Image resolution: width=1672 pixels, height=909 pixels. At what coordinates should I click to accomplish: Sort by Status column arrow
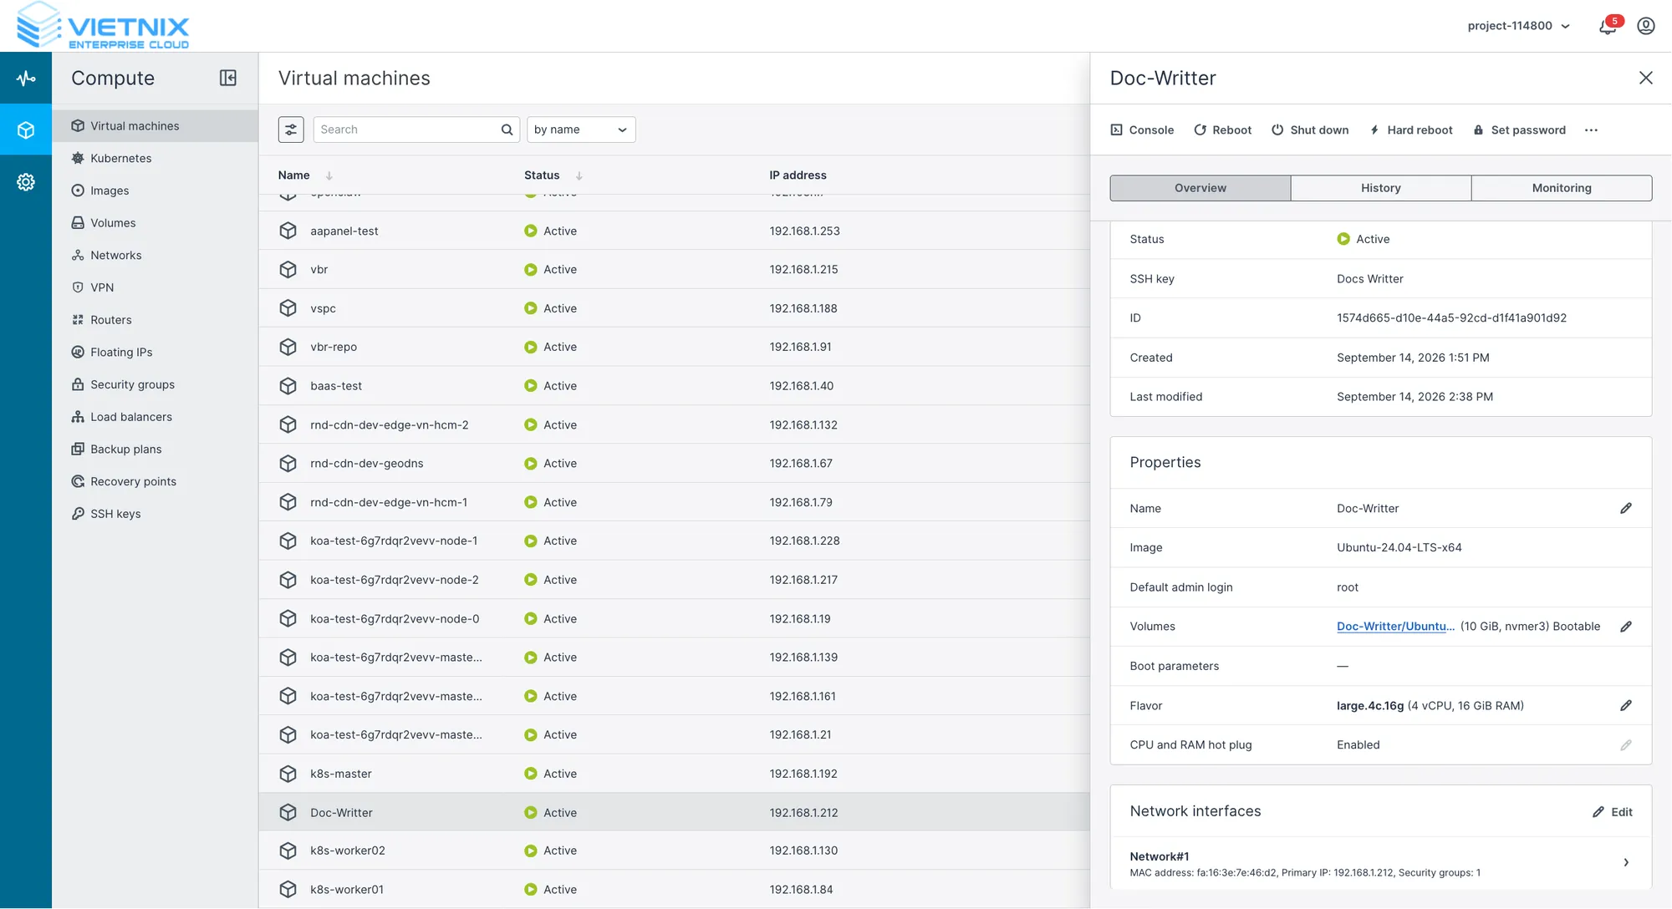(x=579, y=175)
